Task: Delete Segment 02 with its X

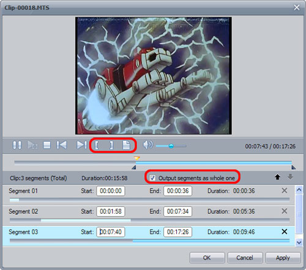Action: point(285,211)
